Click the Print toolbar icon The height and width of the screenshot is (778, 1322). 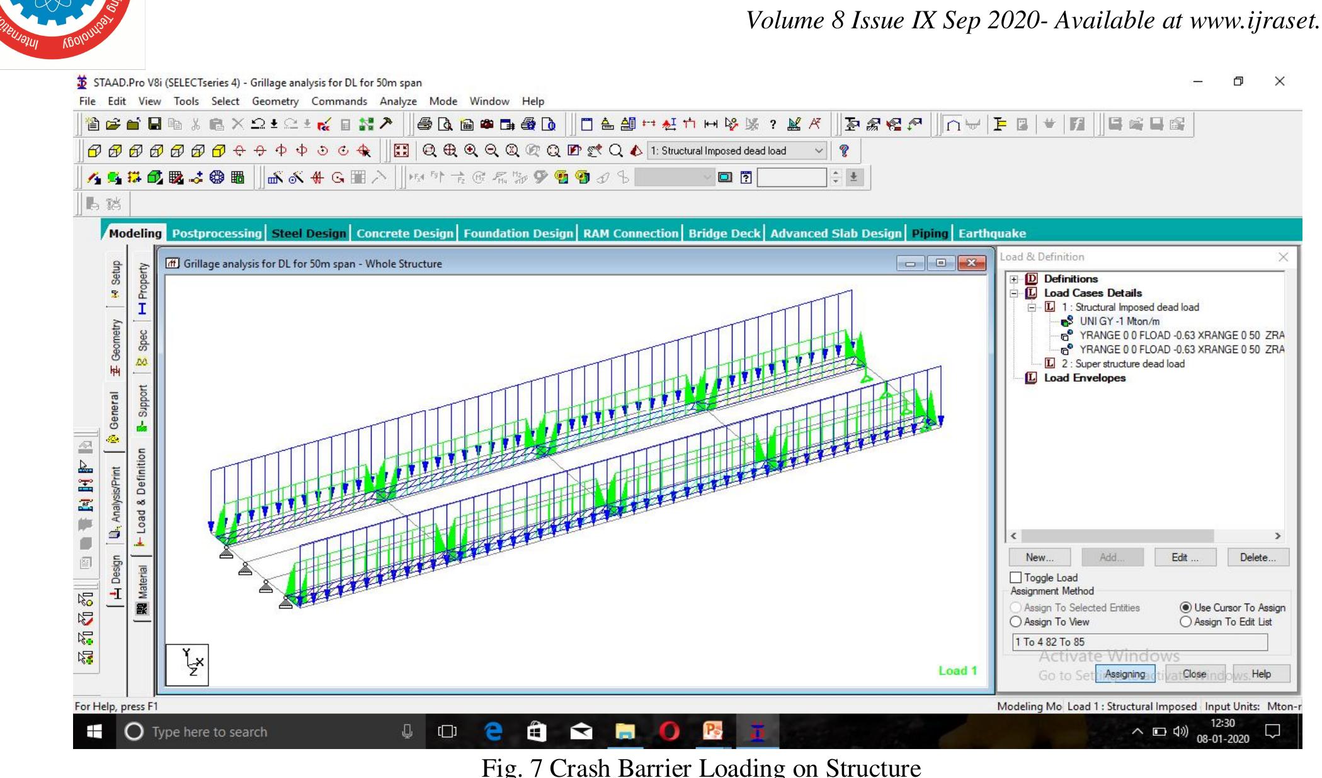point(426,124)
